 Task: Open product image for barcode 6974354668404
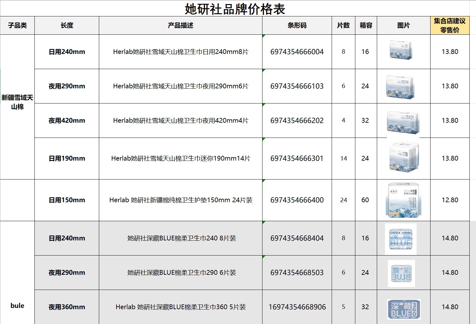[401, 239]
